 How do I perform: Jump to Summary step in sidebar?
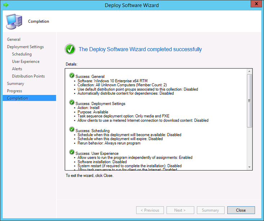[x=15, y=84]
